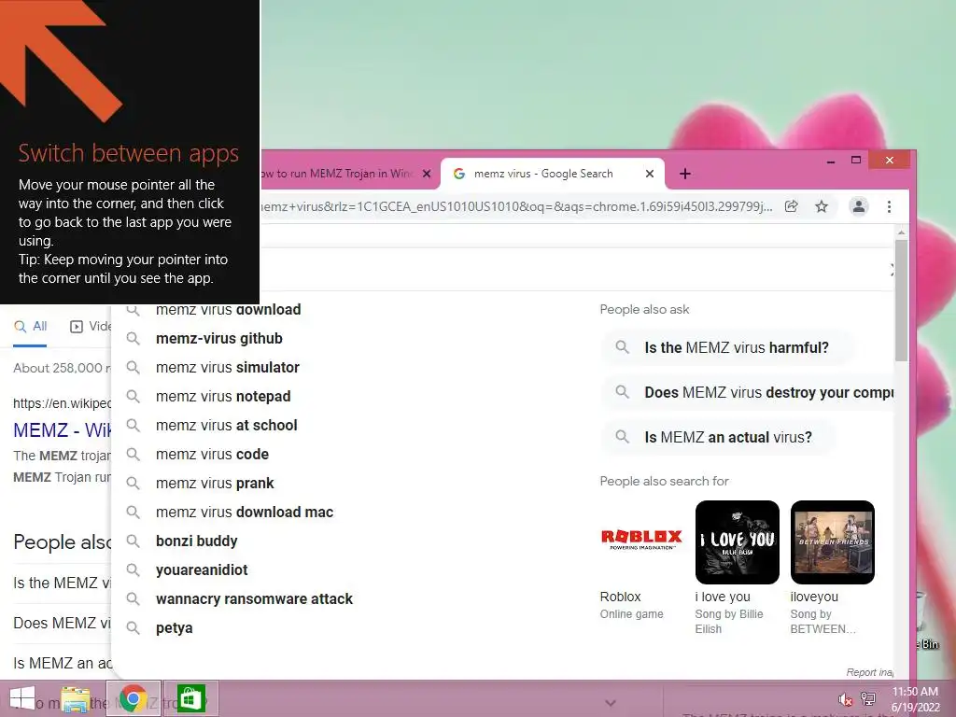Viewport: 956px width, 717px height.
Task: Click the scrollbar up arrow in Chrome
Action: (x=901, y=232)
